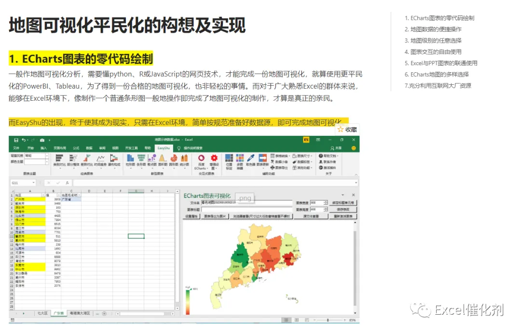Select the 七大区 sheet tab

pyautogui.click(x=42, y=313)
